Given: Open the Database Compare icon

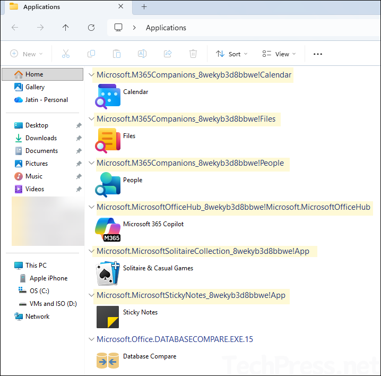Looking at the screenshot, I should [108, 361].
